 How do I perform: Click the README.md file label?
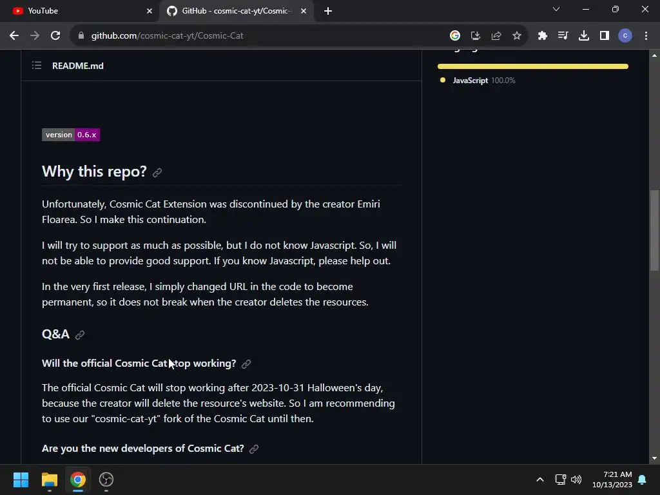coord(78,66)
